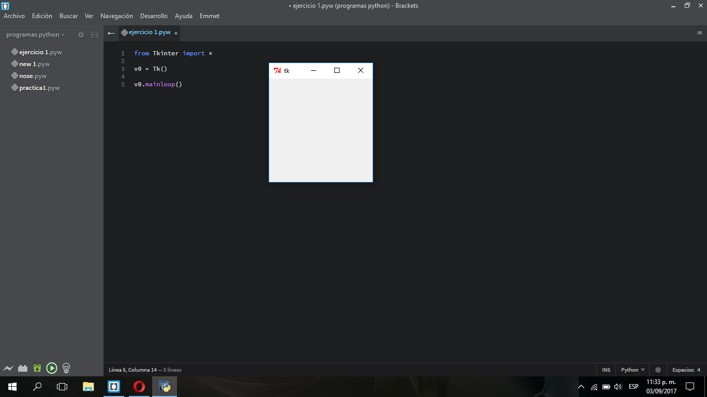This screenshot has width=707, height=397.
Task: Toggle Espacios indentation type
Action: click(x=683, y=370)
